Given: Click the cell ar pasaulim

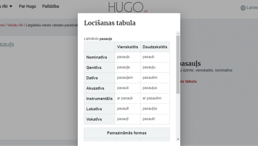Looking at the screenshot, I should tap(155, 99).
